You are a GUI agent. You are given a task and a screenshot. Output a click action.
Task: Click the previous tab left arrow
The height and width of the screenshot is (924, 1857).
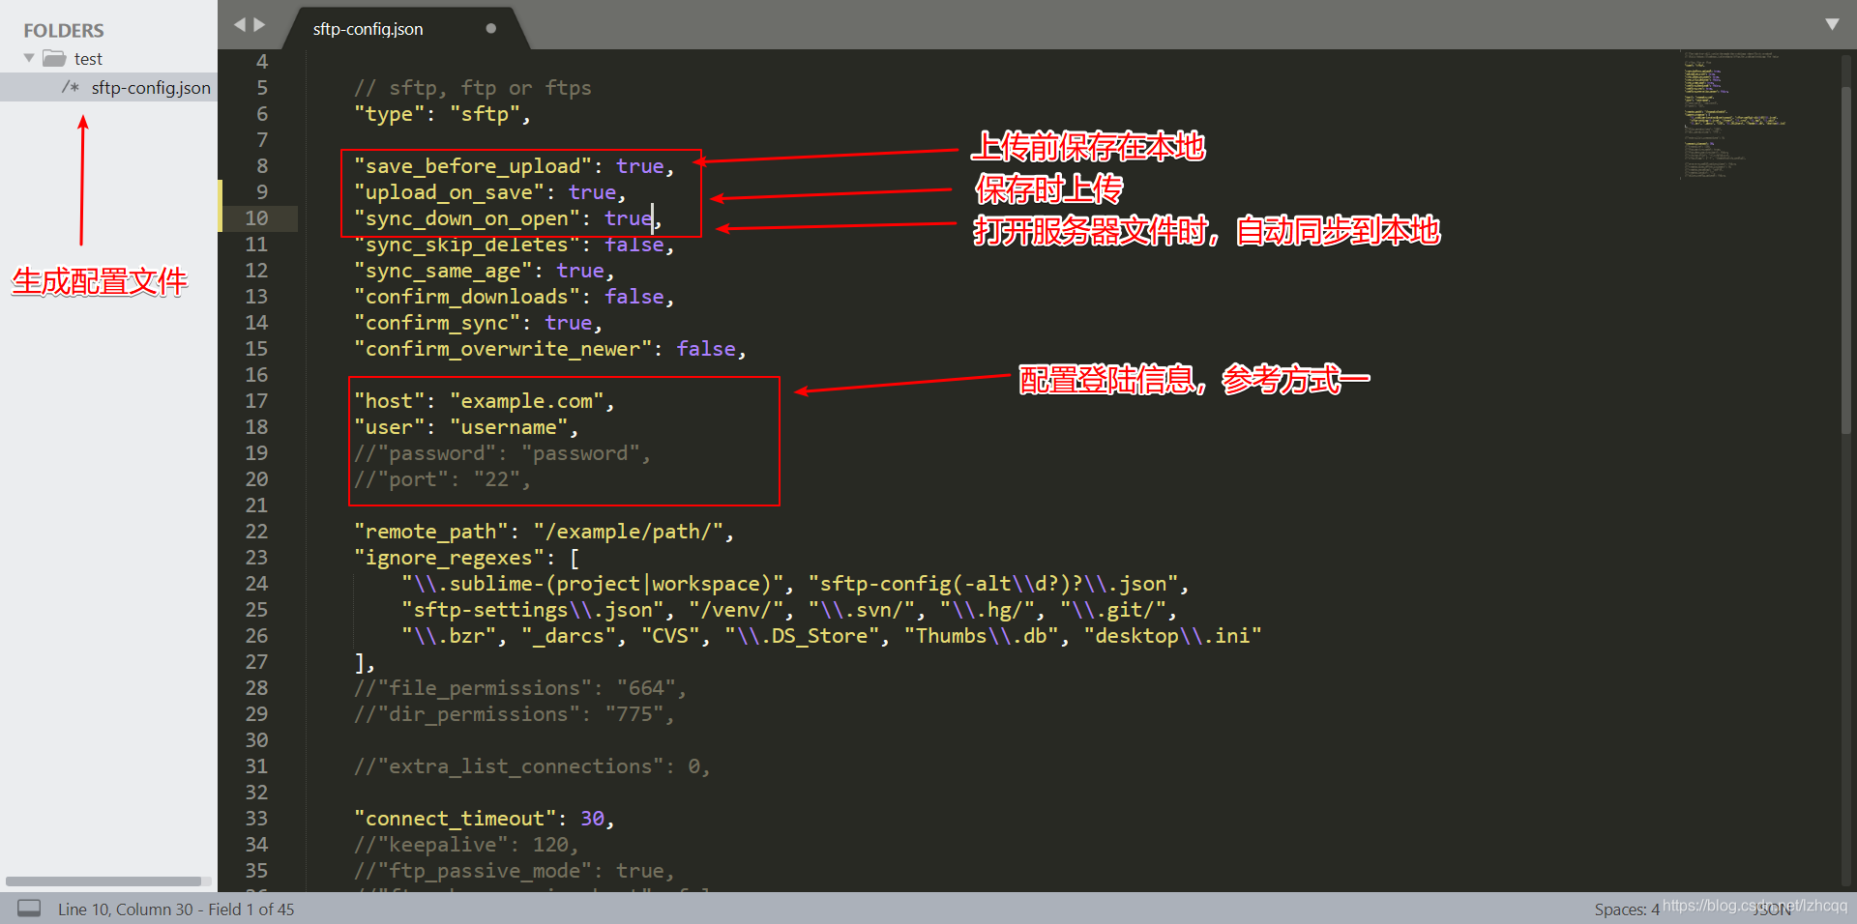[240, 25]
